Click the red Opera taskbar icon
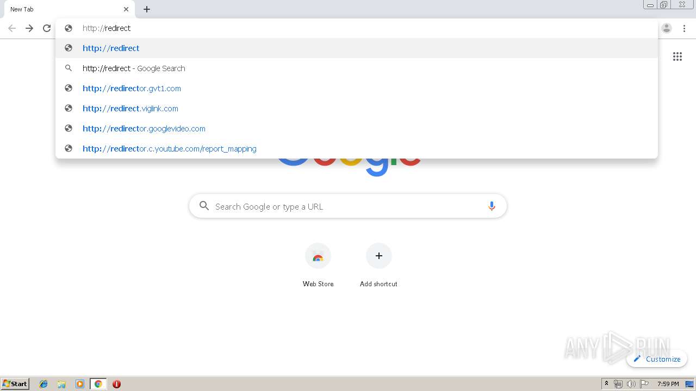This screenshot has width=696, height=391. (x=116, y=384)
